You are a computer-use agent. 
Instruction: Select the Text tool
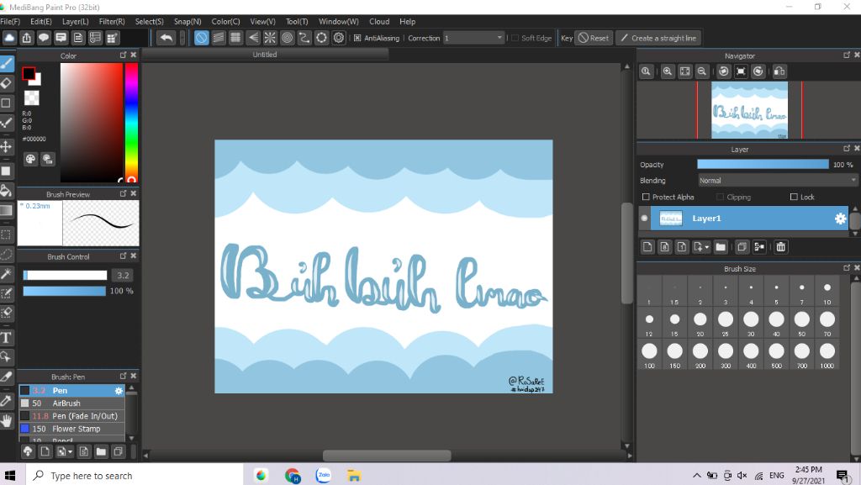coord(6,337)
